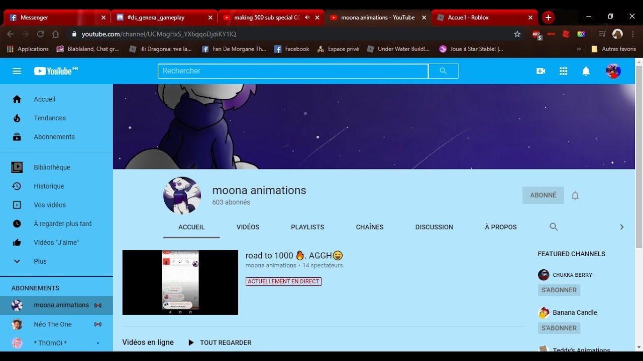This screenshot has width=643, height=361.
Task: Switch to the DISCUSSION channel tab
Action: pyautogui.click(x=434, y=227)
